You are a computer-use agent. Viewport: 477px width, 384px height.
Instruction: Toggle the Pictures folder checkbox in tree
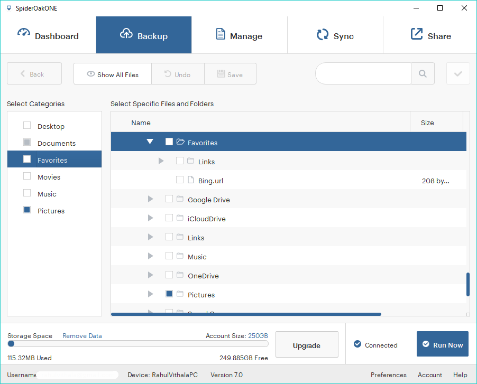pyautogui.click(x=169, y=294)
